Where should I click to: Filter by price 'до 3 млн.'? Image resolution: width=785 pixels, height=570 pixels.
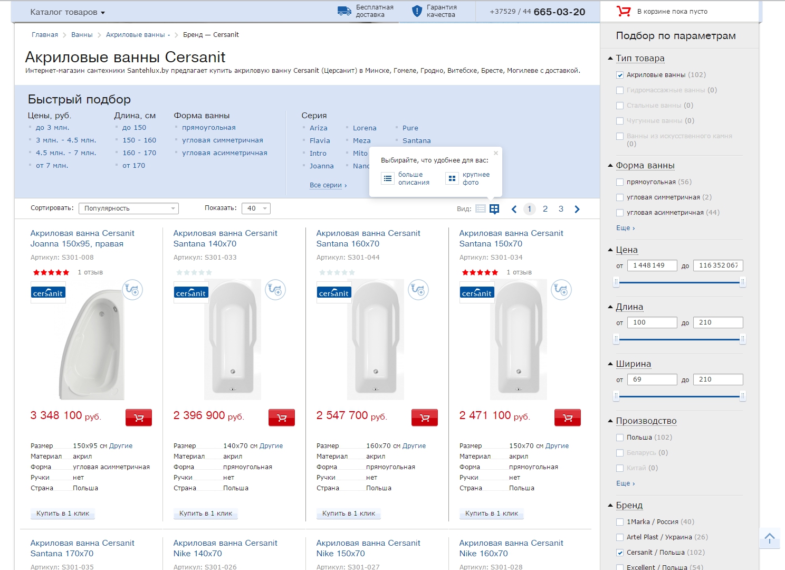(53, 128)
